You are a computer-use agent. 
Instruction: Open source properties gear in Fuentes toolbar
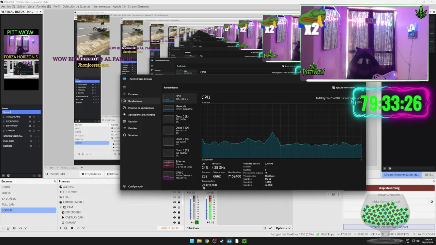pyautogui.click(x=72, y=228)
